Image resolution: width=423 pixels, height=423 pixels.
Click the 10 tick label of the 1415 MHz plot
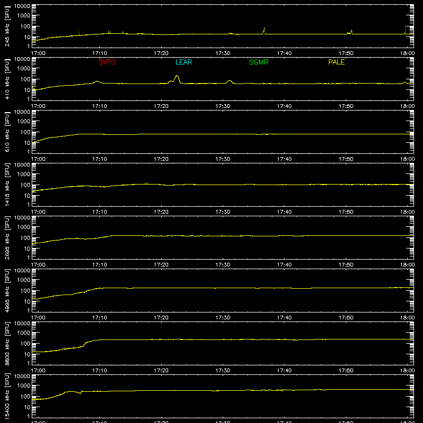[27, 196]
